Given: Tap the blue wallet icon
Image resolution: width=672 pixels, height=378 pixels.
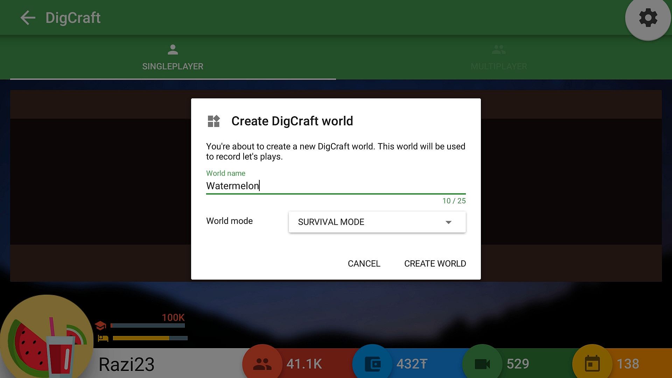Looking at the screenshot, I should pos(372,364).
